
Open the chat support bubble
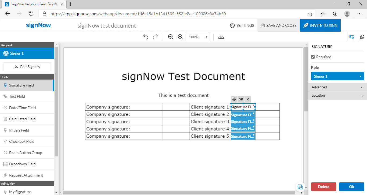point(300,187)
